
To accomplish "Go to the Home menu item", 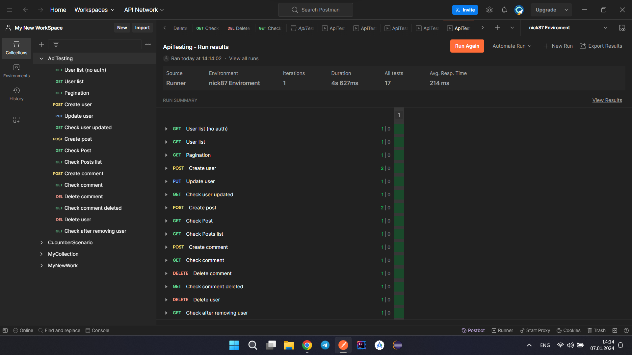I will pyautogui.click(x=58, y=10).
